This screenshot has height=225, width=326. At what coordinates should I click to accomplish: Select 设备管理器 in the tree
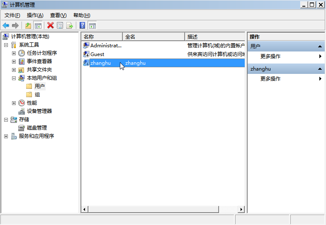click(x=39, y=111)
